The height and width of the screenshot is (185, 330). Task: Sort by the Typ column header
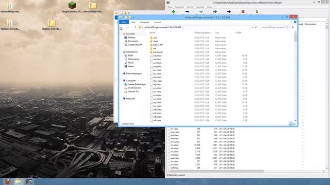217,33
